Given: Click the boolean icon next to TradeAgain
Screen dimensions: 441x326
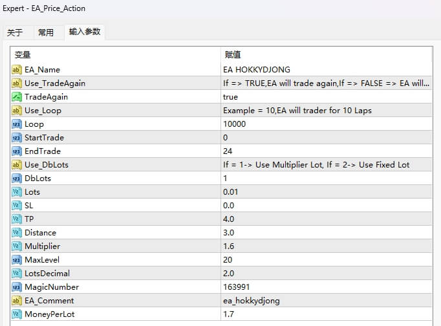Looking at the screenshot, I should [17, 97].
